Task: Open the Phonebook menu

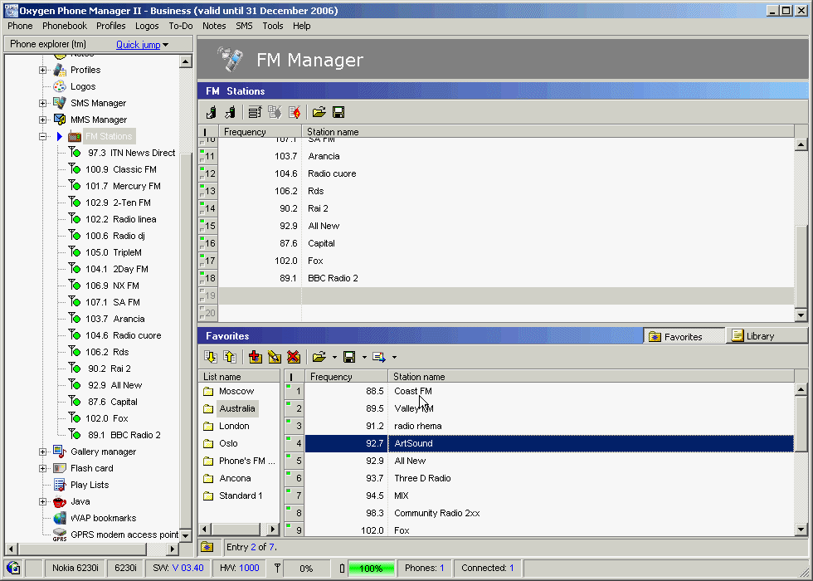Action: 65,26
